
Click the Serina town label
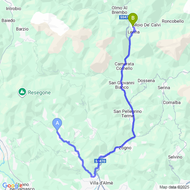point(164,88)
